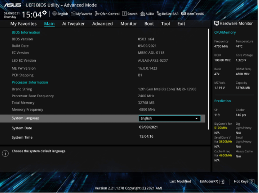Click the MyFavorite list icon
Screen dimensions: 259x193
[73, 14]
